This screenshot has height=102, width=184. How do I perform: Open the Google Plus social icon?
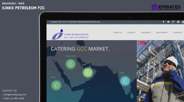coord(173,22)
